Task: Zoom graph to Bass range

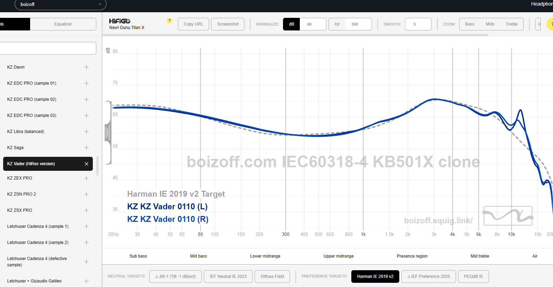Action: (470, 24)
